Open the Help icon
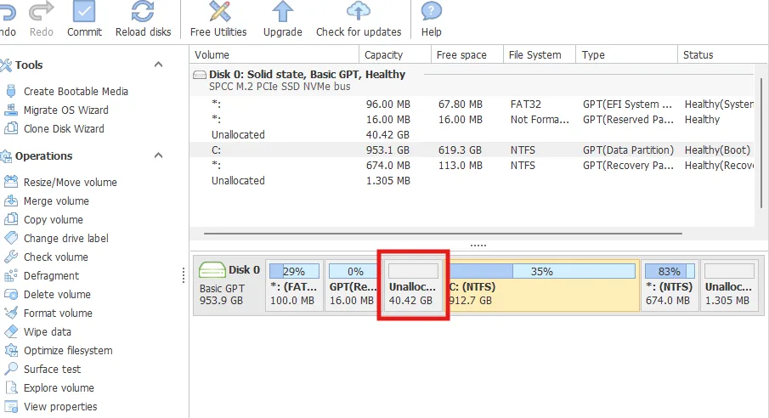 432,11
